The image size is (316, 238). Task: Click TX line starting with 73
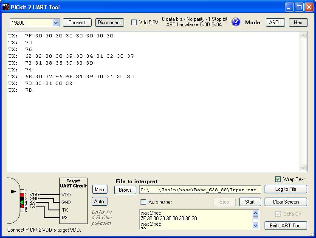point(51,63)
